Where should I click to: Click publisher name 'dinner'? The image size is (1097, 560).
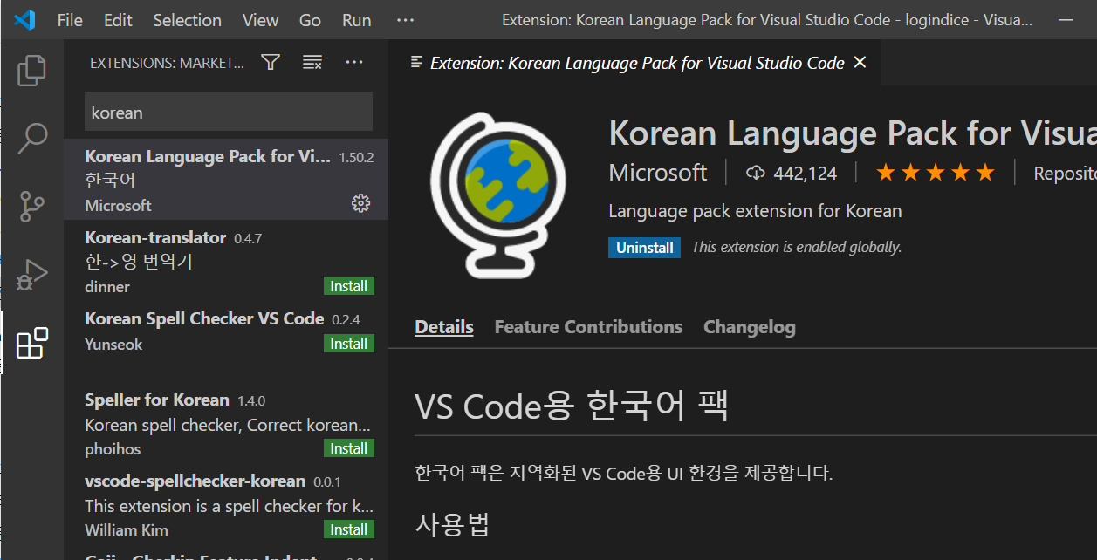point(107,286)
